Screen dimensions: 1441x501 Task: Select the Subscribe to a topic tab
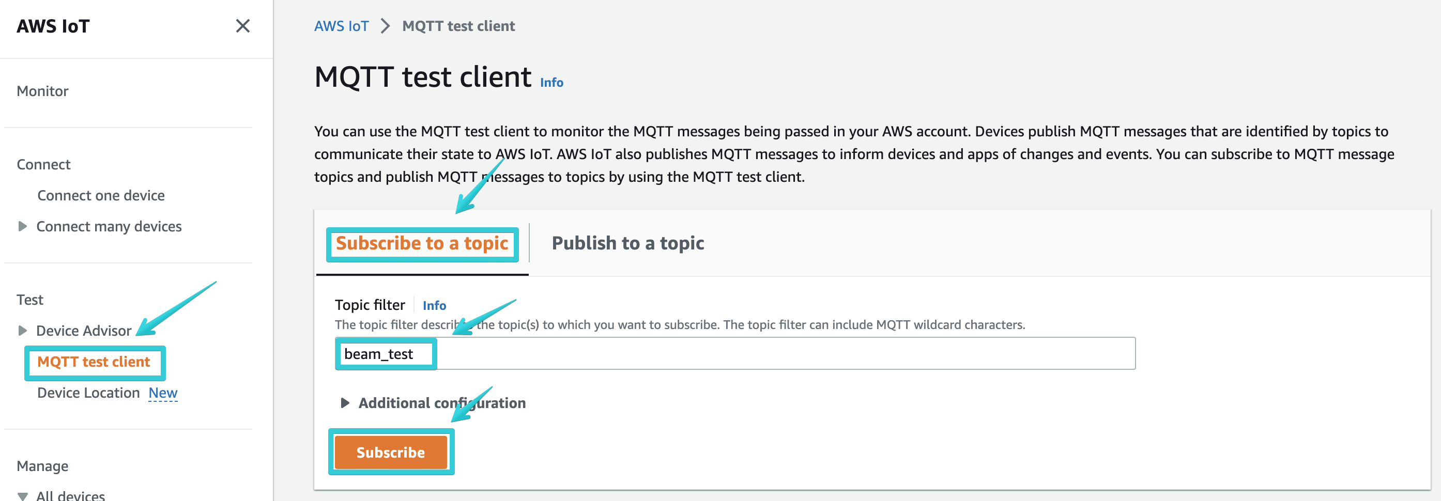coord(422,243)
